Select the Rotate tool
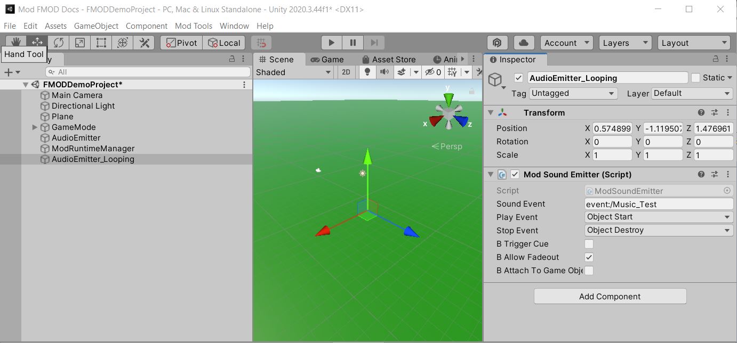The height and width of the screenshot is (343, 737). 58,42
